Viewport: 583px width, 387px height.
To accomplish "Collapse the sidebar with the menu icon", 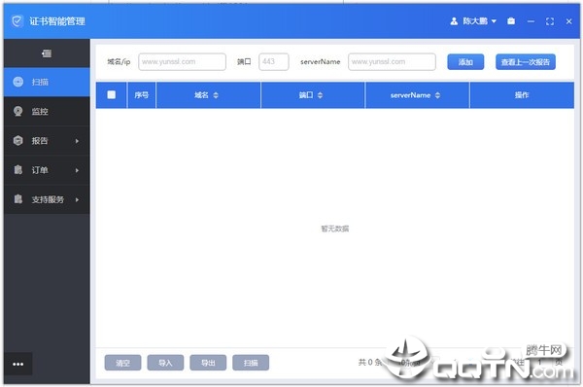I will coord(47,53).
